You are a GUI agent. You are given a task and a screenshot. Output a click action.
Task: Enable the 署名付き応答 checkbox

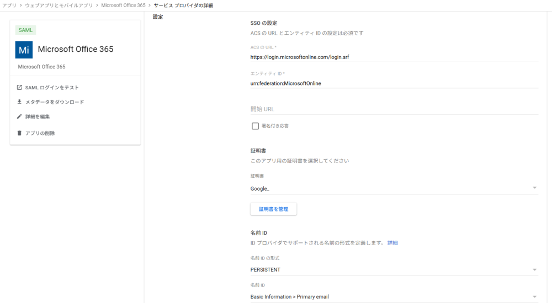tap(255, 126)
